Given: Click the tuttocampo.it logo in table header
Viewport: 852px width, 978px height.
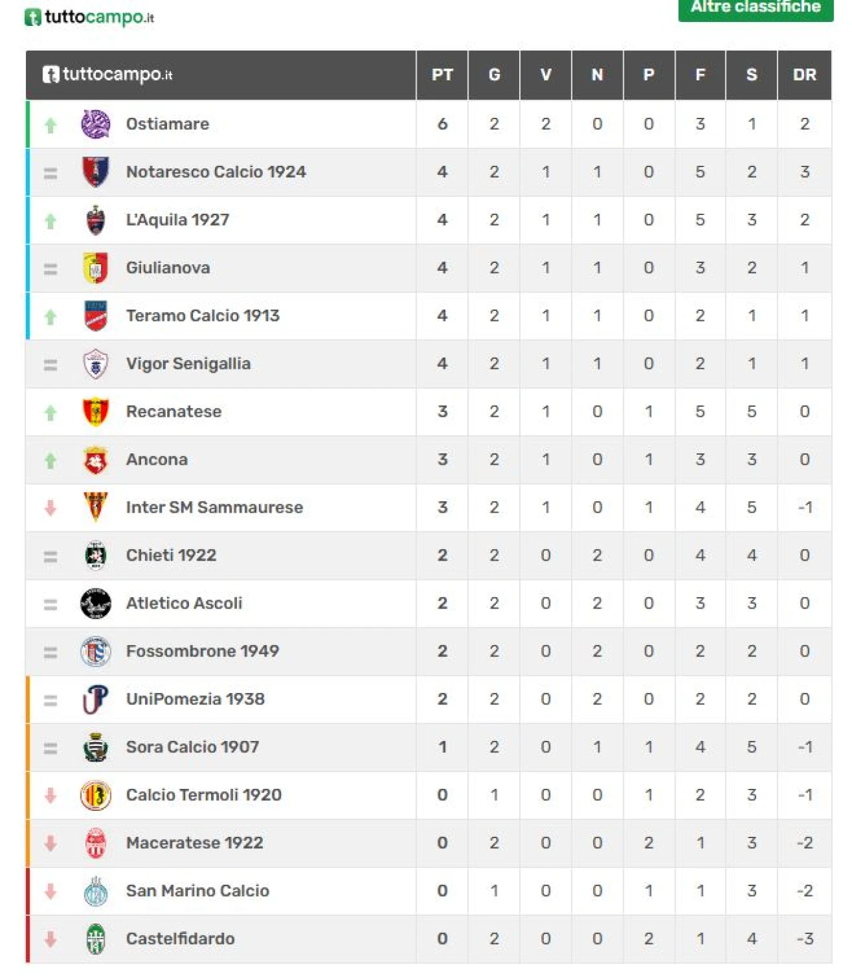Looking at the screenshot, I should (108, 75).
